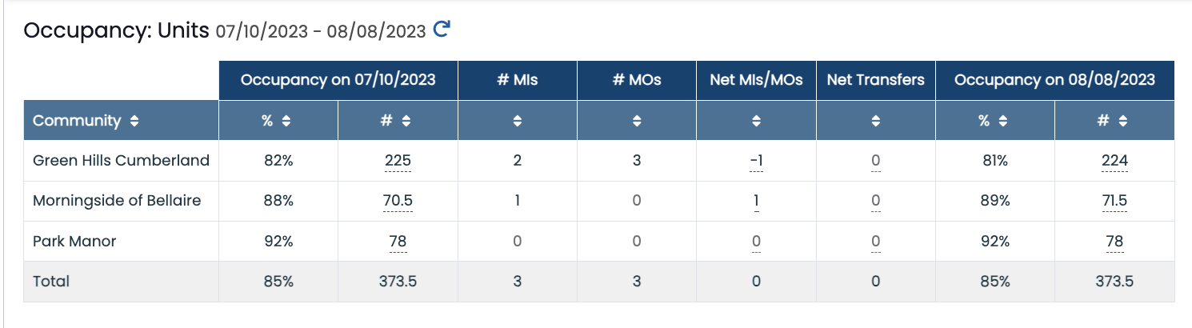Sort the # MIs column

tap(518, 121)
